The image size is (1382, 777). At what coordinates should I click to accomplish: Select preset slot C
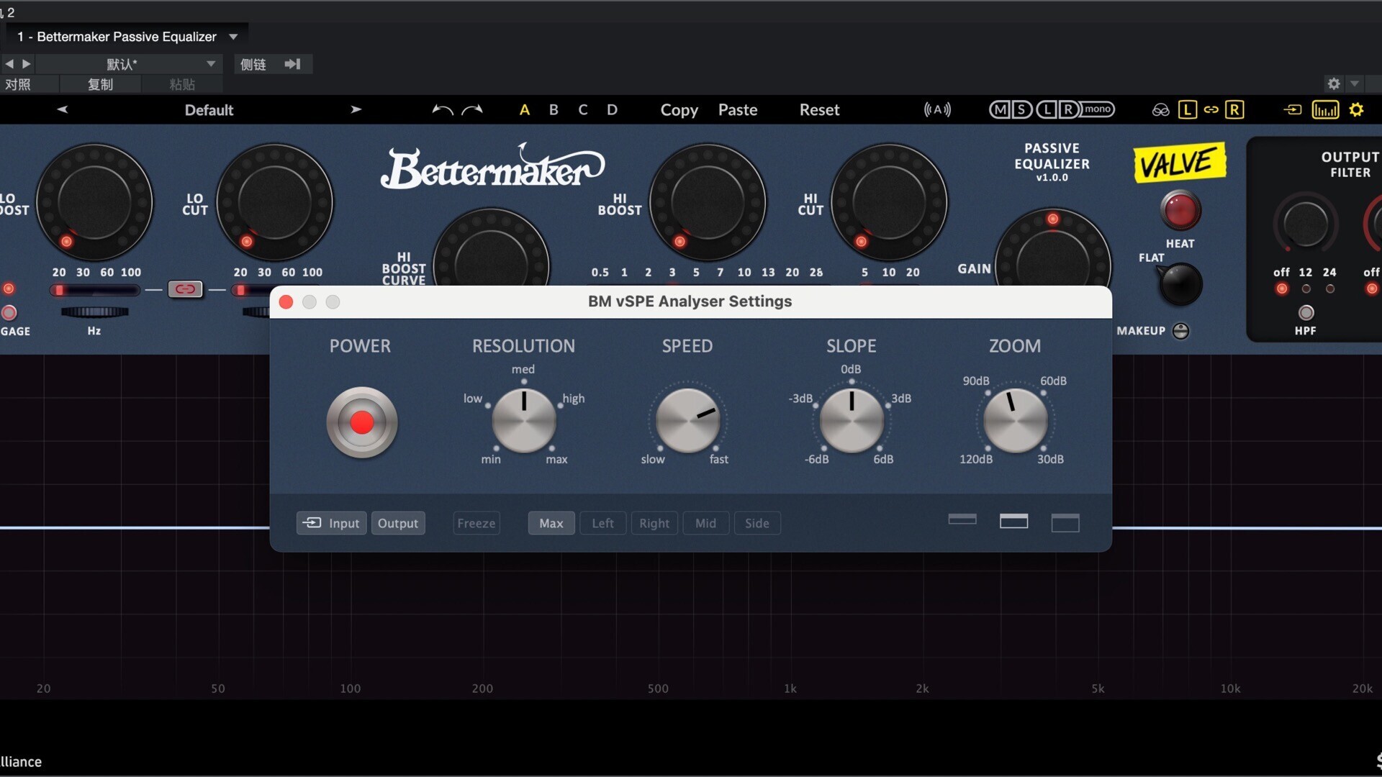coord(583,109)
